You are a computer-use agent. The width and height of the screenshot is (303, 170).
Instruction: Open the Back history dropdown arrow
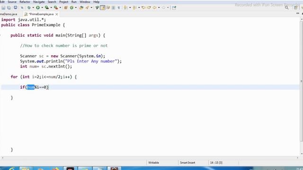(159, 8)
